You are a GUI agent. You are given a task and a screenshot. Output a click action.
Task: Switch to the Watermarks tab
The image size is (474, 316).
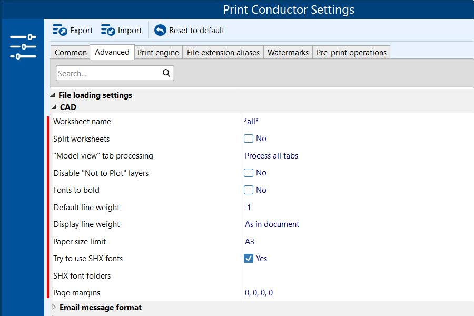288,52
